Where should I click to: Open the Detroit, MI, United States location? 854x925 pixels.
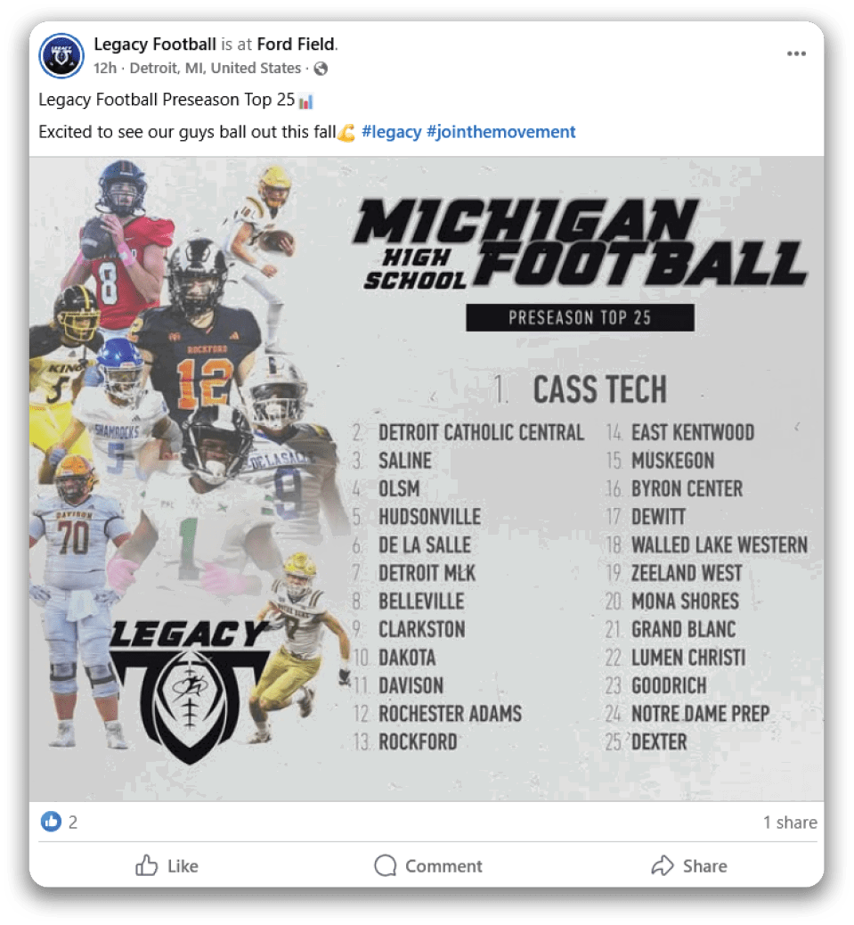coord(216,69)
